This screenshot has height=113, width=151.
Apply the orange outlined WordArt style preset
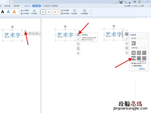point(14,12)
